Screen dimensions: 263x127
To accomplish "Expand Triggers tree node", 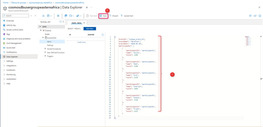I will click(45, 56).
